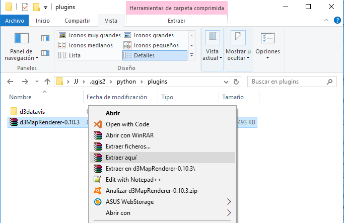
Task: Click JJ in the address path
Action: point(76,82)
